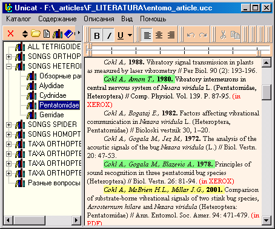The width and height of the screenshot is (275, 229).
Task: Click the document page icon in left toolbar
Action: 47,34
